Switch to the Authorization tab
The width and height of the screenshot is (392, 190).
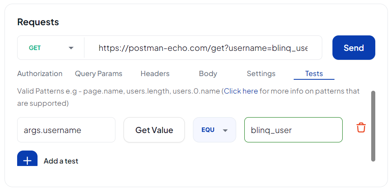(40, 74)
